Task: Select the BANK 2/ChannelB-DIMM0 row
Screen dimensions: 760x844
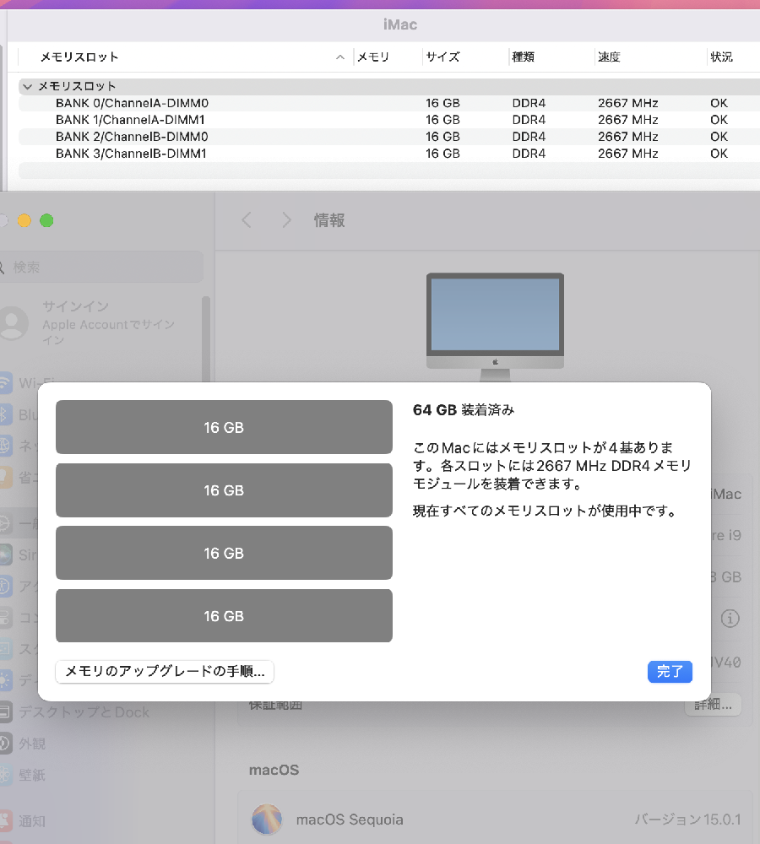Action: tap(389, 136)
